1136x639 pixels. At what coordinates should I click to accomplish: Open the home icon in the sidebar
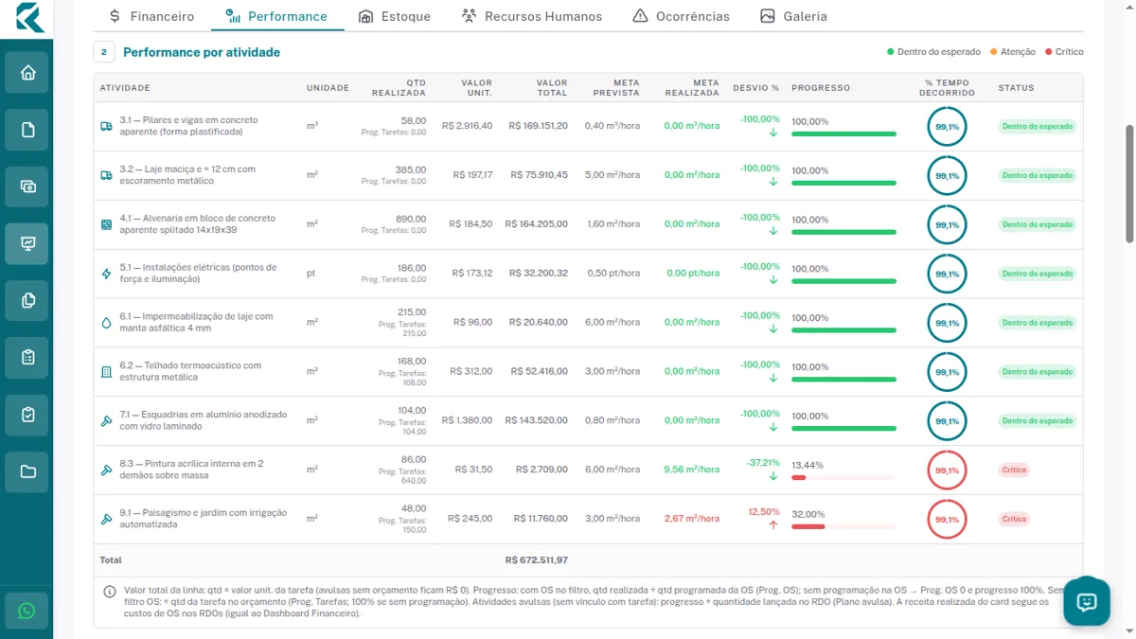(27, 73)
